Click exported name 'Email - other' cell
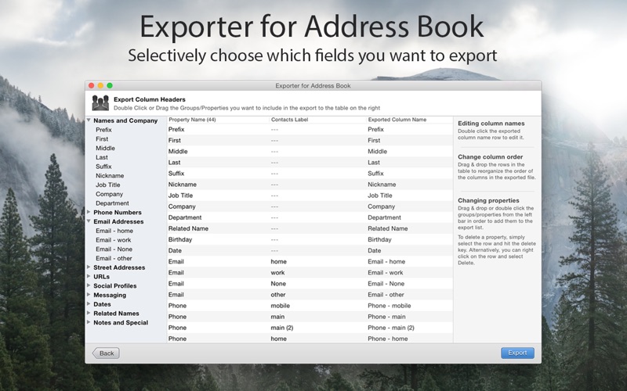 [x=386, y=295]
